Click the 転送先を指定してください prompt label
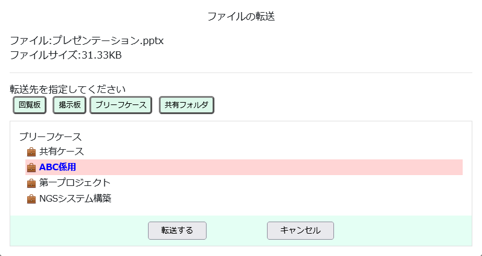The image size is (482, 256). click(68, 89)
